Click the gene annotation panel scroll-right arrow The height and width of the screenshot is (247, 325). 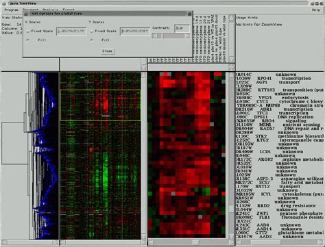[322, 242]
